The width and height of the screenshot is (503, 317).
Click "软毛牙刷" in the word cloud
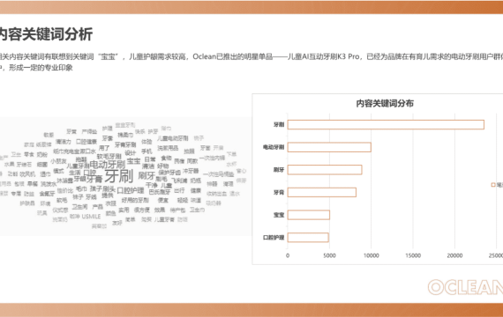(x=109, y=156)
